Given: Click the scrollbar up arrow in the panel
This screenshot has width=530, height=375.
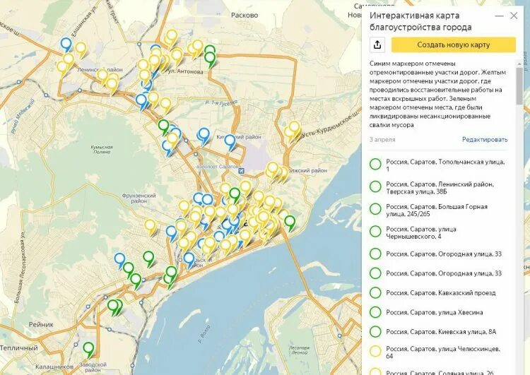Looking at the screenshot, I should [x=519, y=64].
